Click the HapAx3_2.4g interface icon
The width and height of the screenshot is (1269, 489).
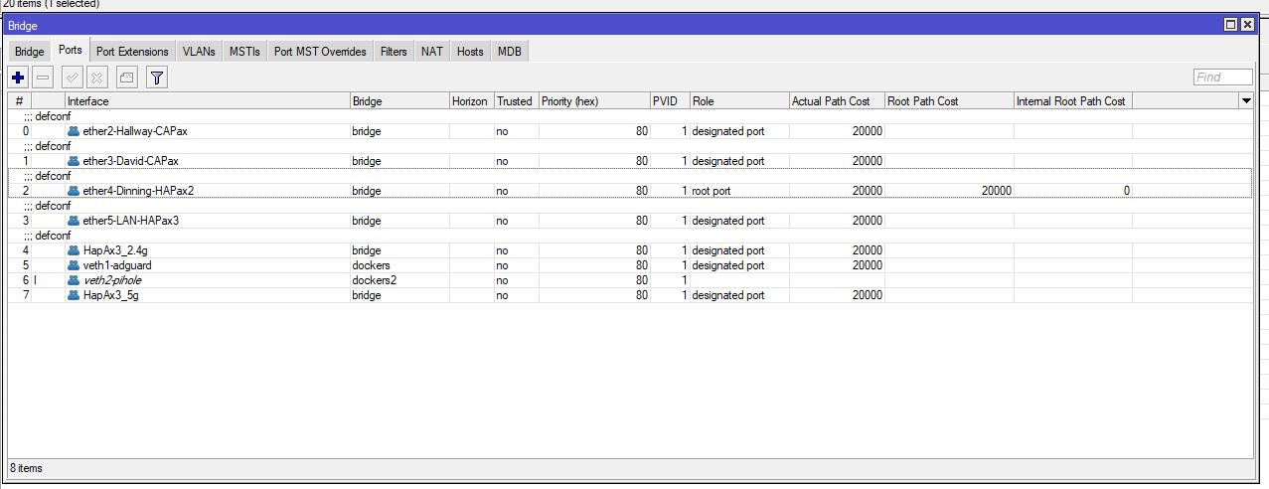point(74,250)
